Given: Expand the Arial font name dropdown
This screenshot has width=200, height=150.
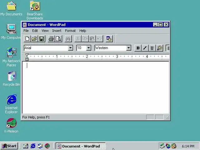Looking at the screenshot, I should pos(70,48).
